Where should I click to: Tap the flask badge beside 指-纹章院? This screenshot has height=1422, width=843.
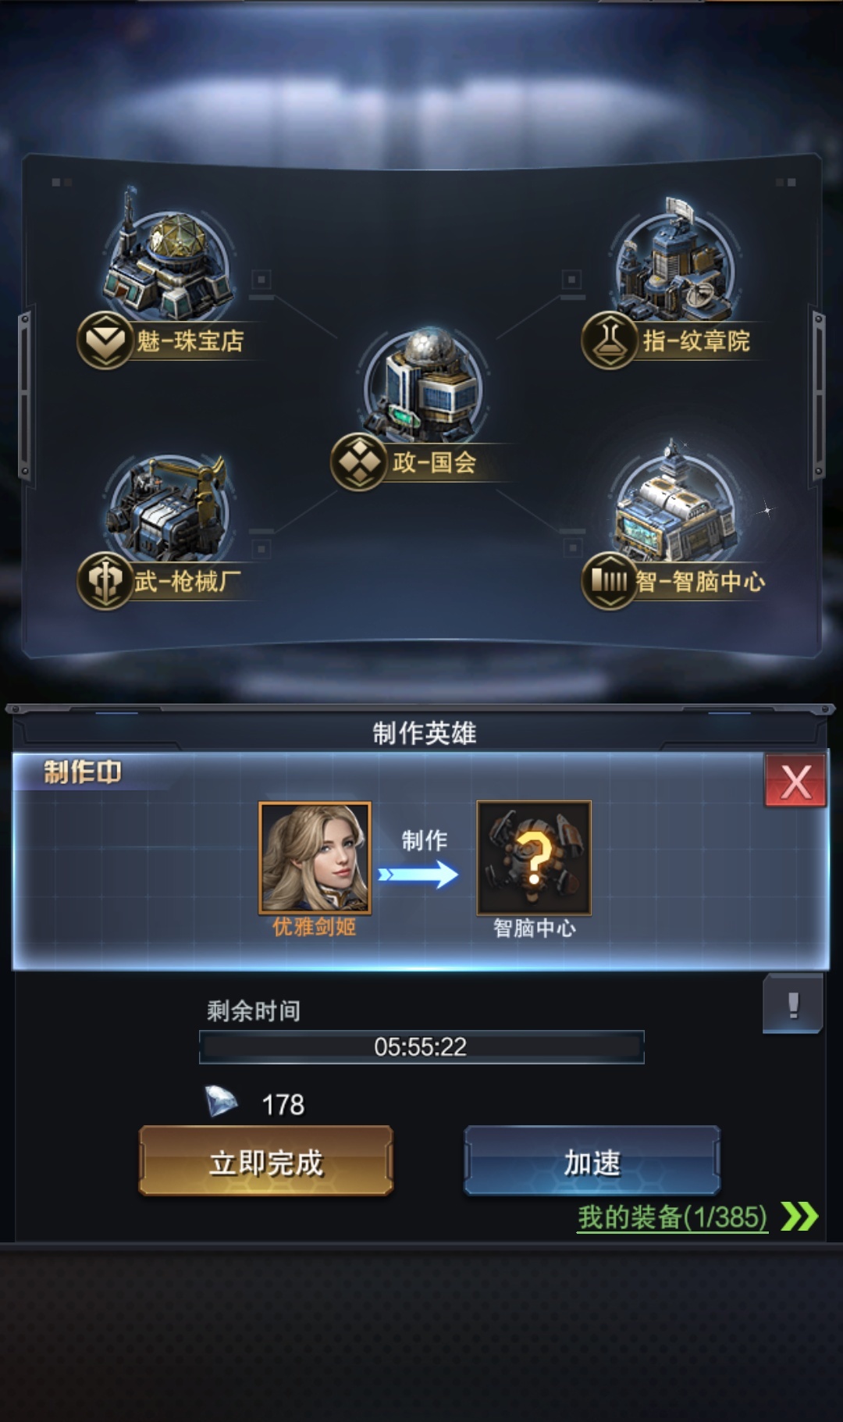[610, 340]
